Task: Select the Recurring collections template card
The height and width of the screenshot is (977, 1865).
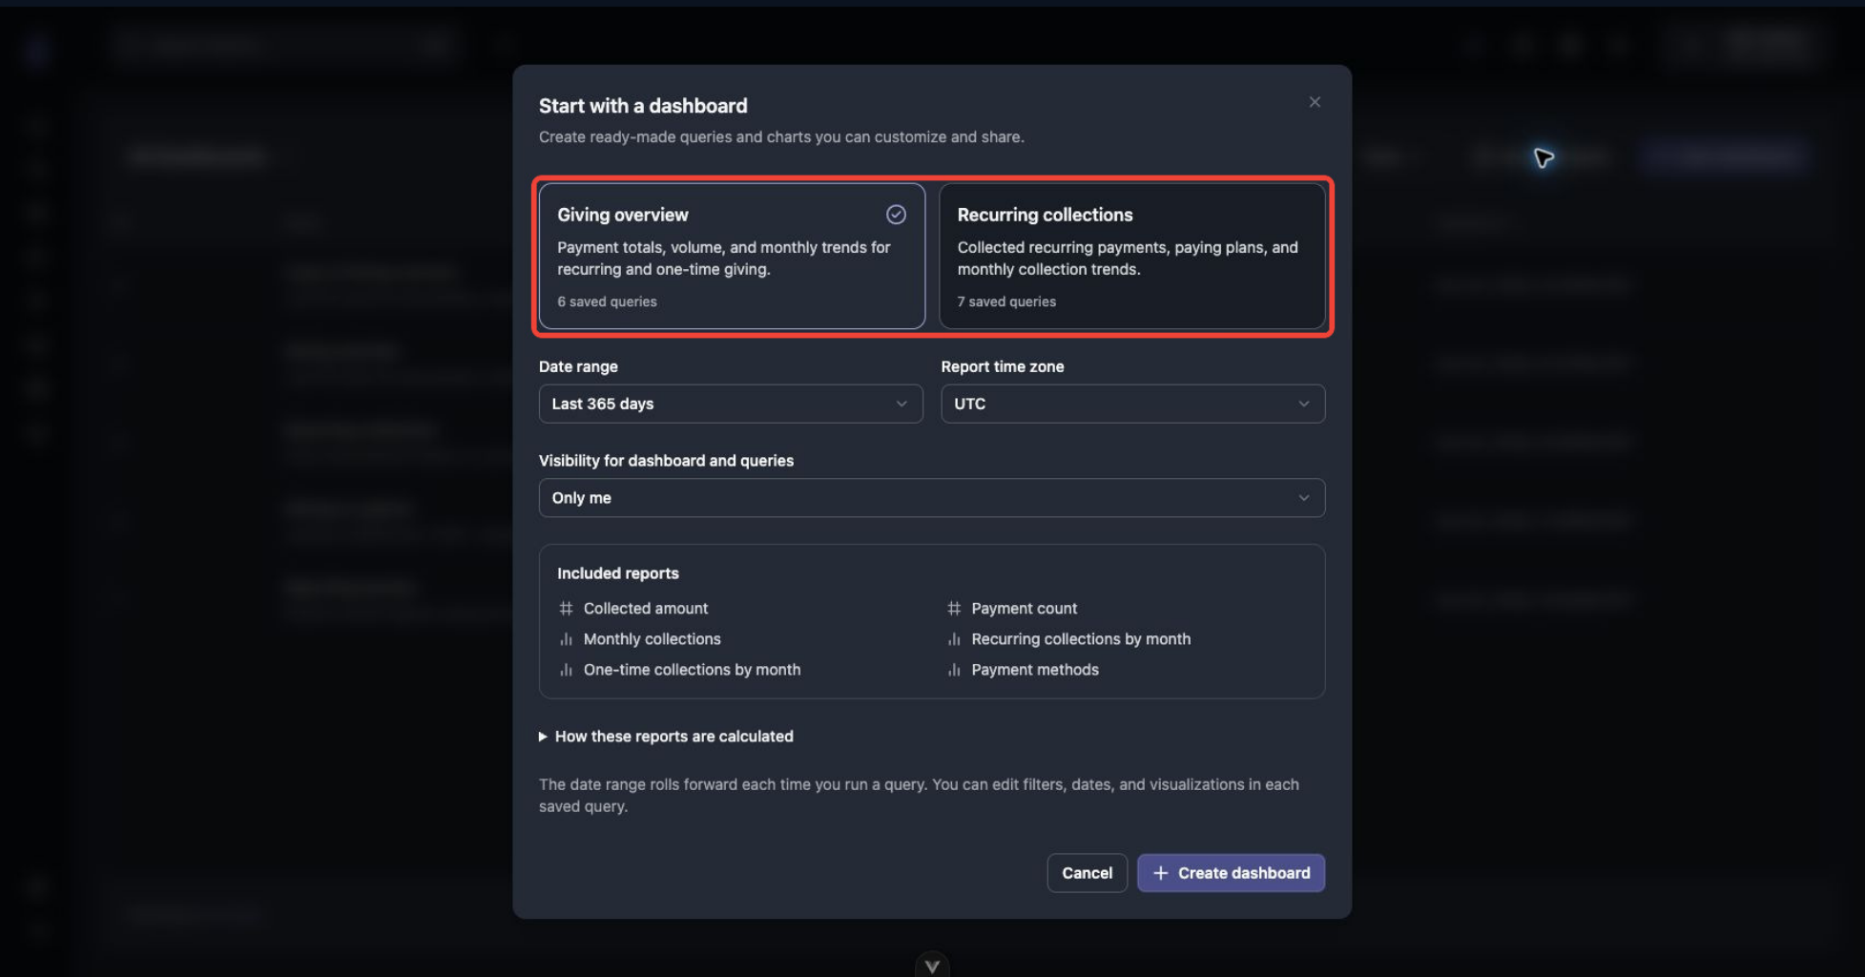Action: pyautogui.click(x=1132, y=256)
